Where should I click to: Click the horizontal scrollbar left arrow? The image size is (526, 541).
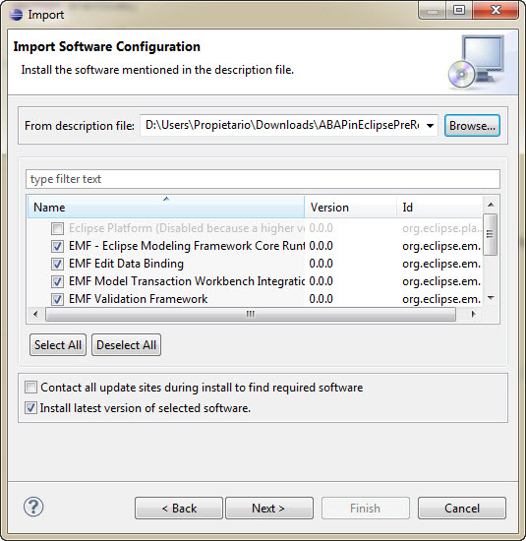coord(35,315)
